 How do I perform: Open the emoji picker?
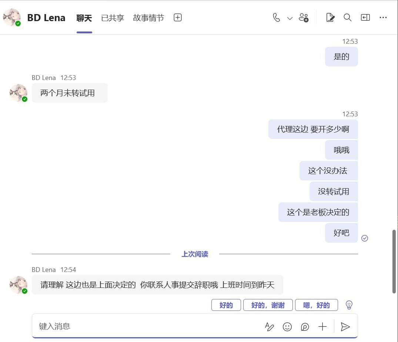(287, 327)
